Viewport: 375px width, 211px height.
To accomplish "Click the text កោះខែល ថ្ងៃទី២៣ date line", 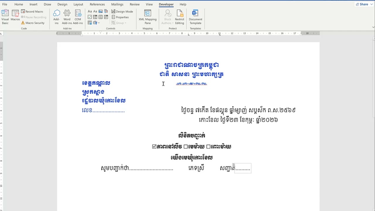I will tap(238, 120).
